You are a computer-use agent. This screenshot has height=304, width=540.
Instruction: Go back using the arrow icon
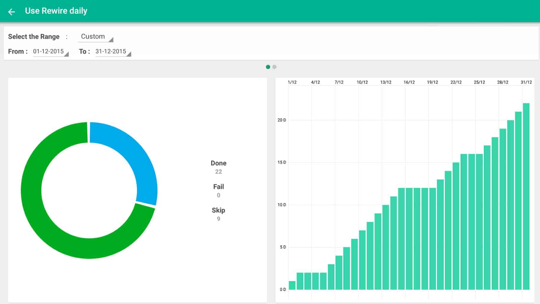(x=11, y=11)
